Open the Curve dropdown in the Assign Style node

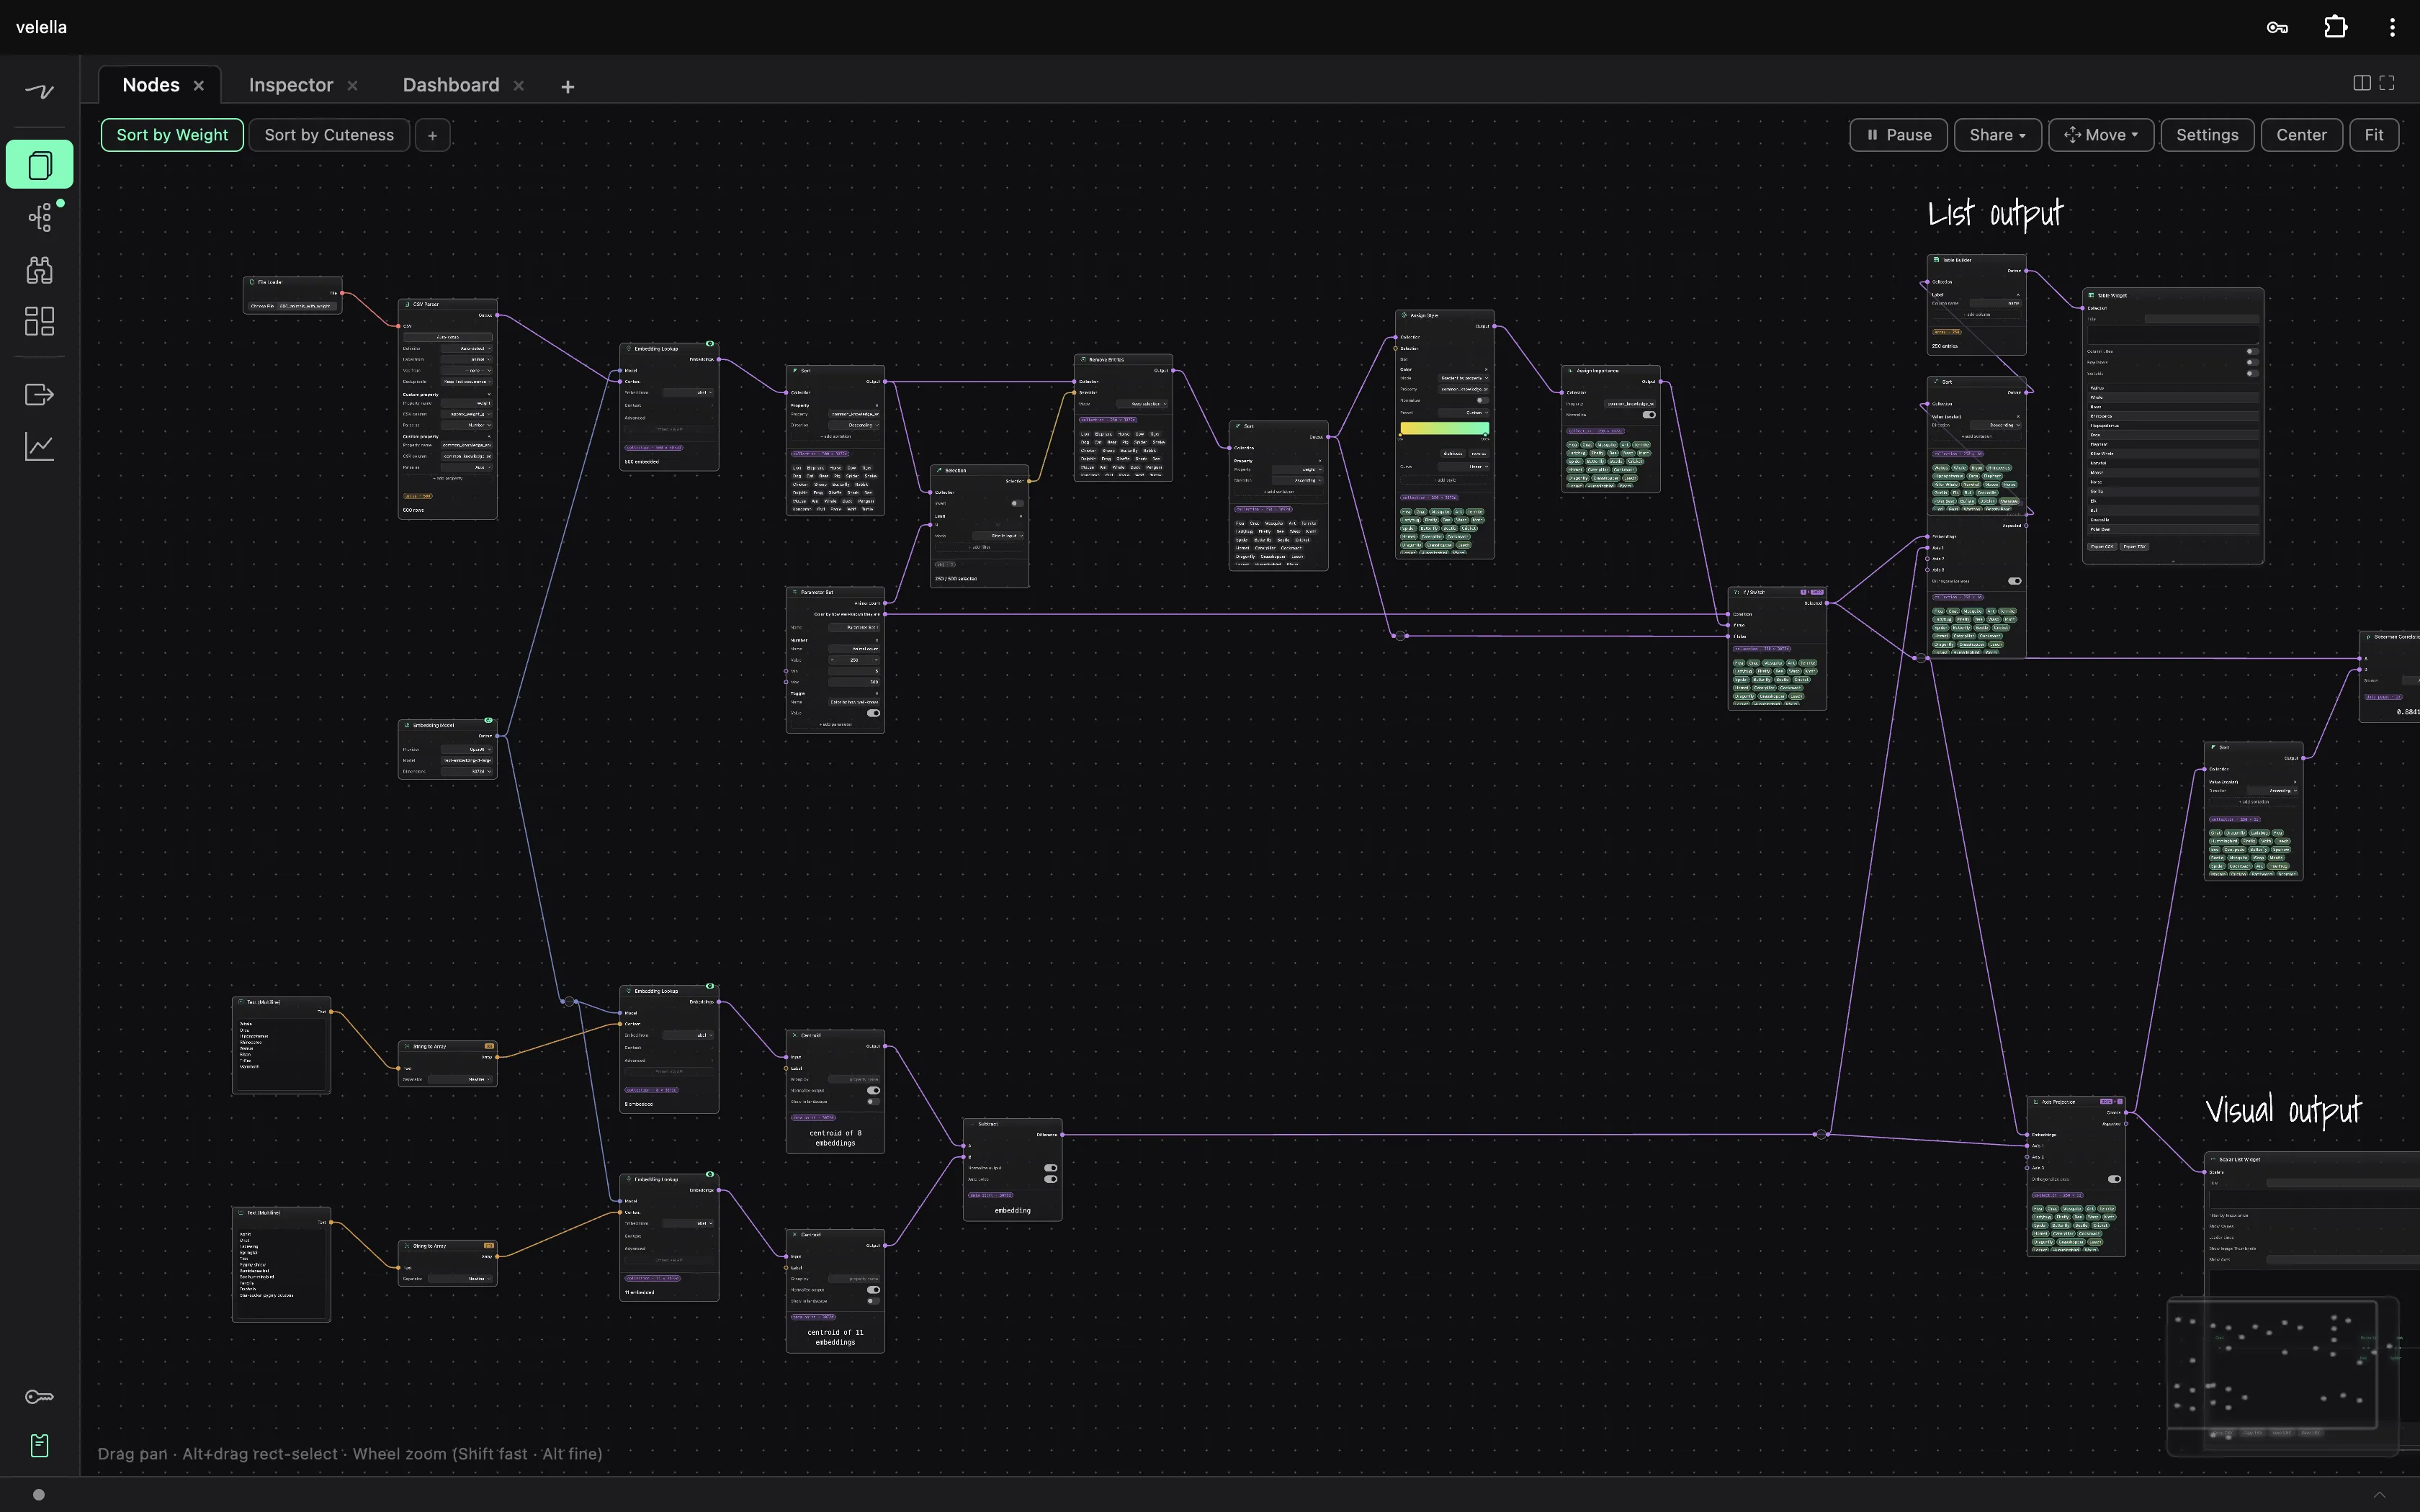[1464, 466]
